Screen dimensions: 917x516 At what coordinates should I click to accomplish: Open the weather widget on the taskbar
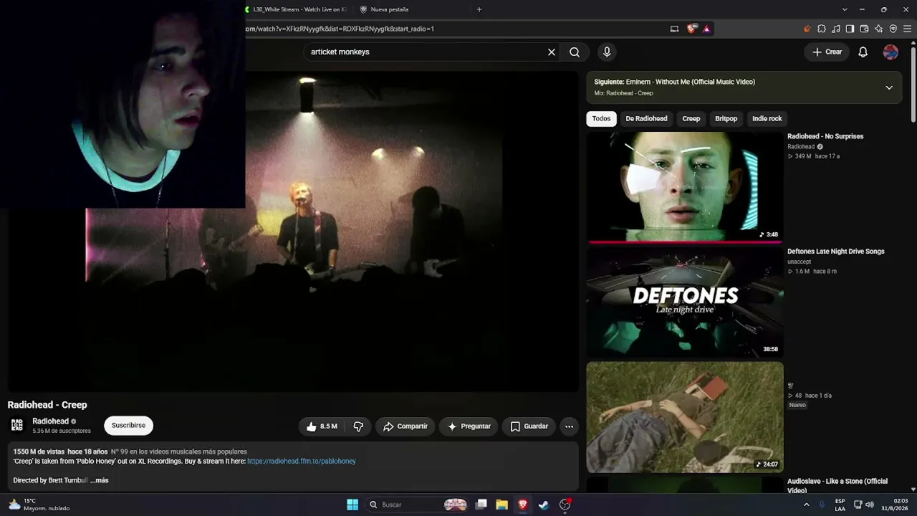[39, 505]
